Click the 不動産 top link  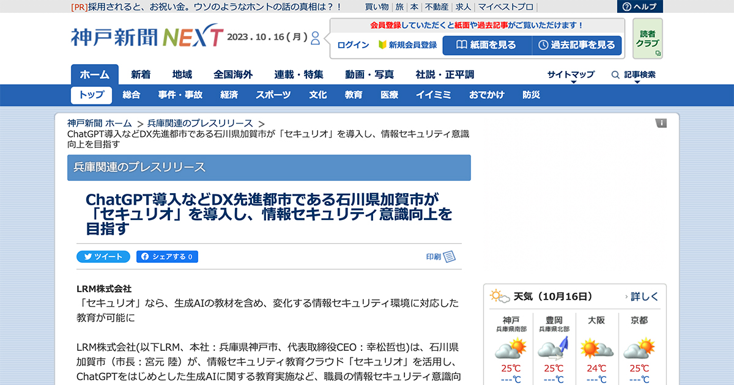point(437,7)
